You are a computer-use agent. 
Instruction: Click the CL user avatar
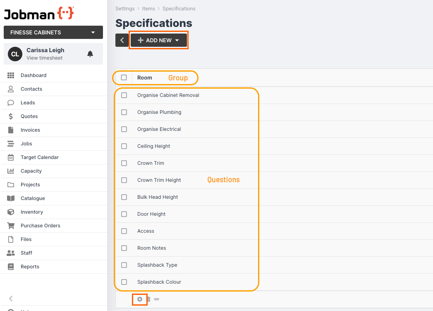click(15, 54)
